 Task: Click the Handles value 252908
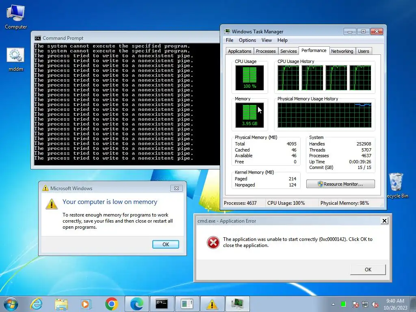point(364,144)
